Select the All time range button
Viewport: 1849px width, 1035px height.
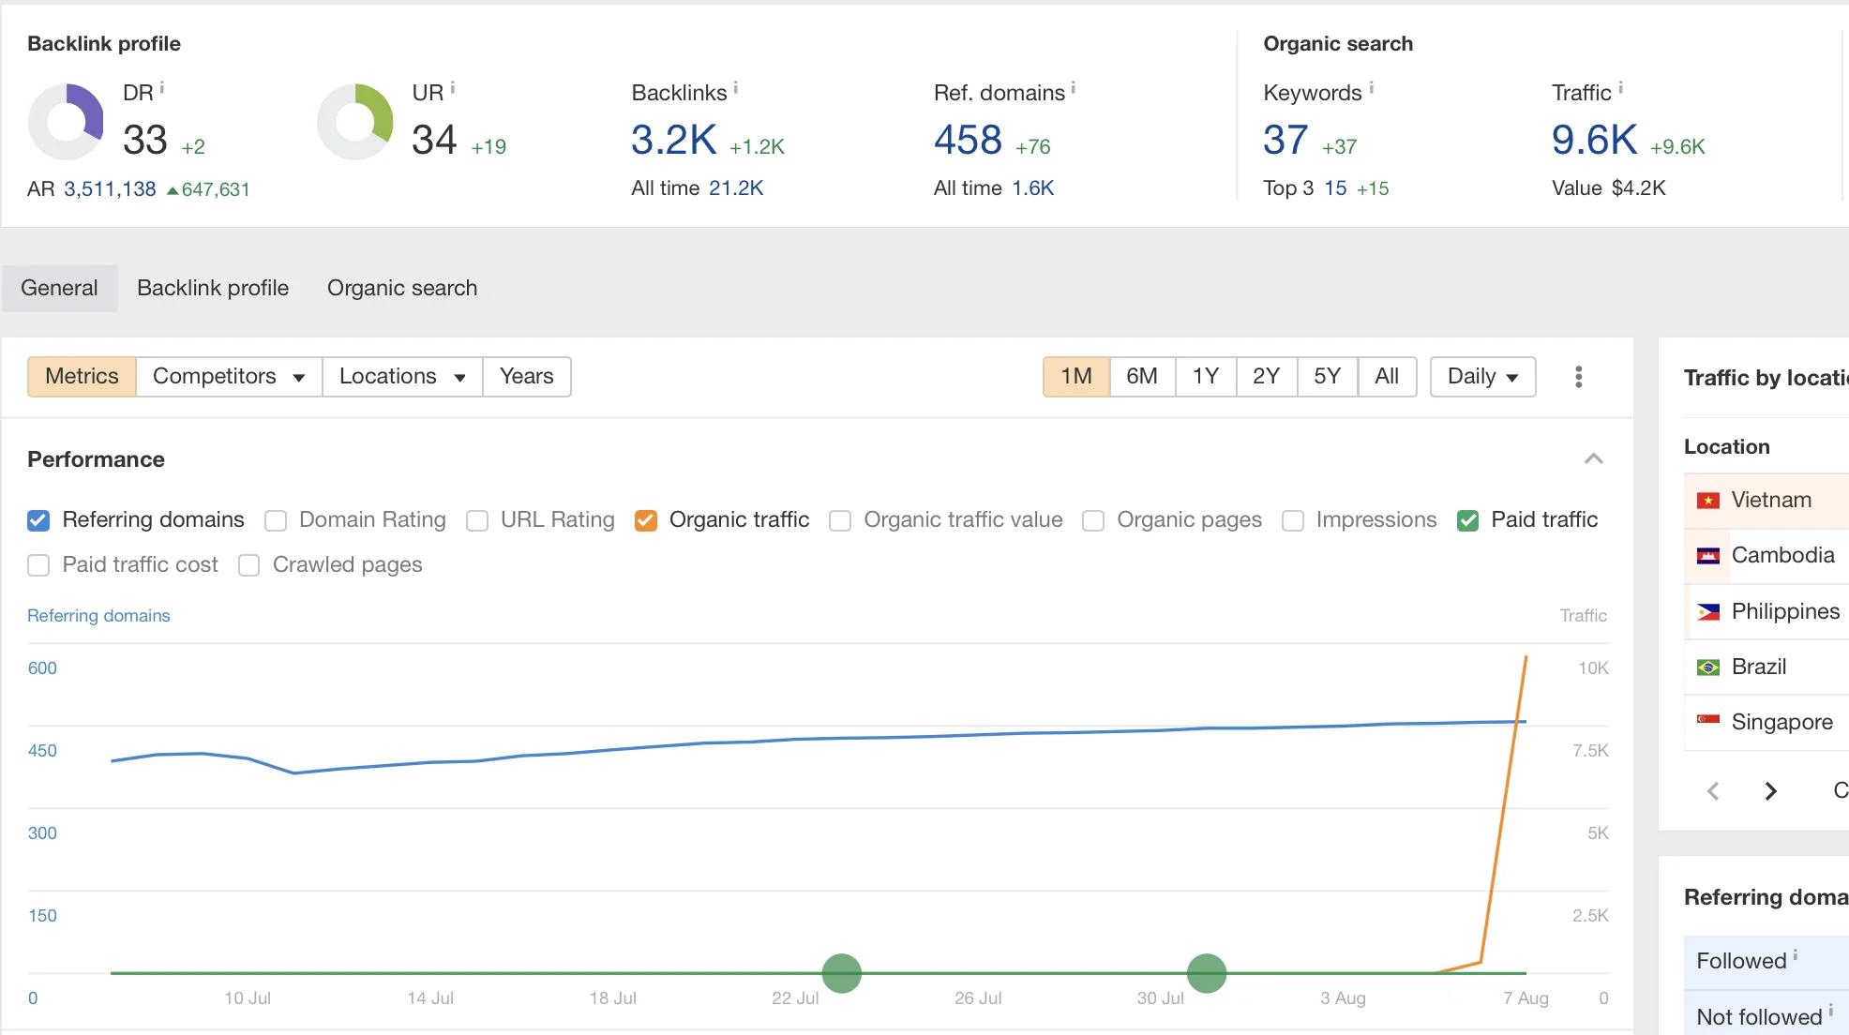point(1384,376)
